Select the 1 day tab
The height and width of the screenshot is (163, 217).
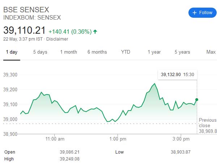click(x=12, y=52)
